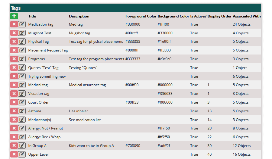Edit the Programs tag
Image resolution: width=272 pixels, height=159 pixels.
click(x=22, y=59)
